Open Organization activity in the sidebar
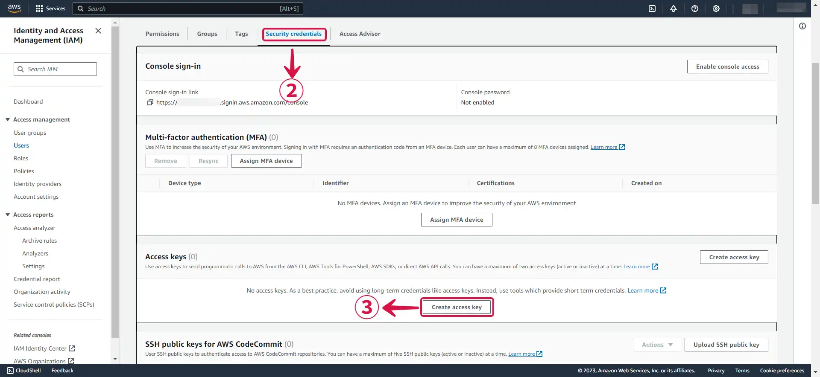 [42, 292]
